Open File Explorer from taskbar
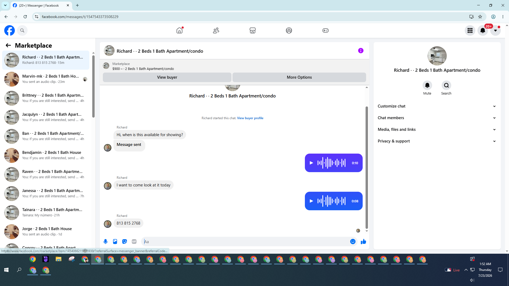This screenshot has height=286, width=509. [59, 259]
